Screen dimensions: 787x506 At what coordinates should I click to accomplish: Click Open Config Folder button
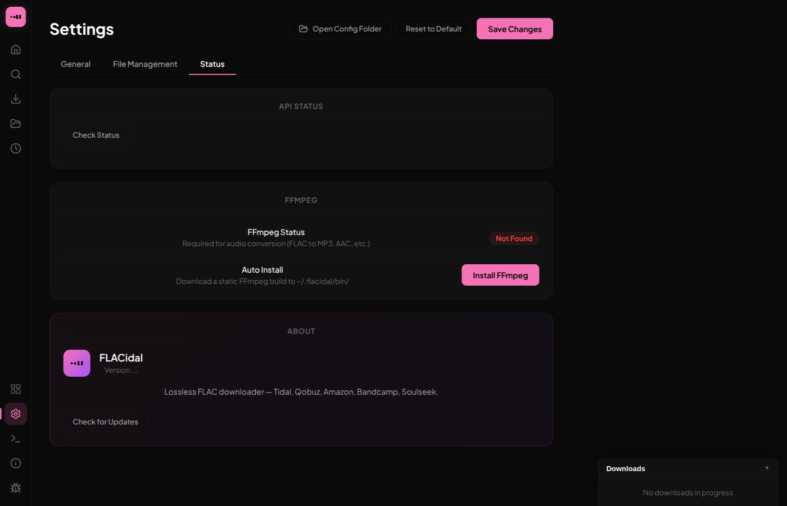click(x=340, y=29)
